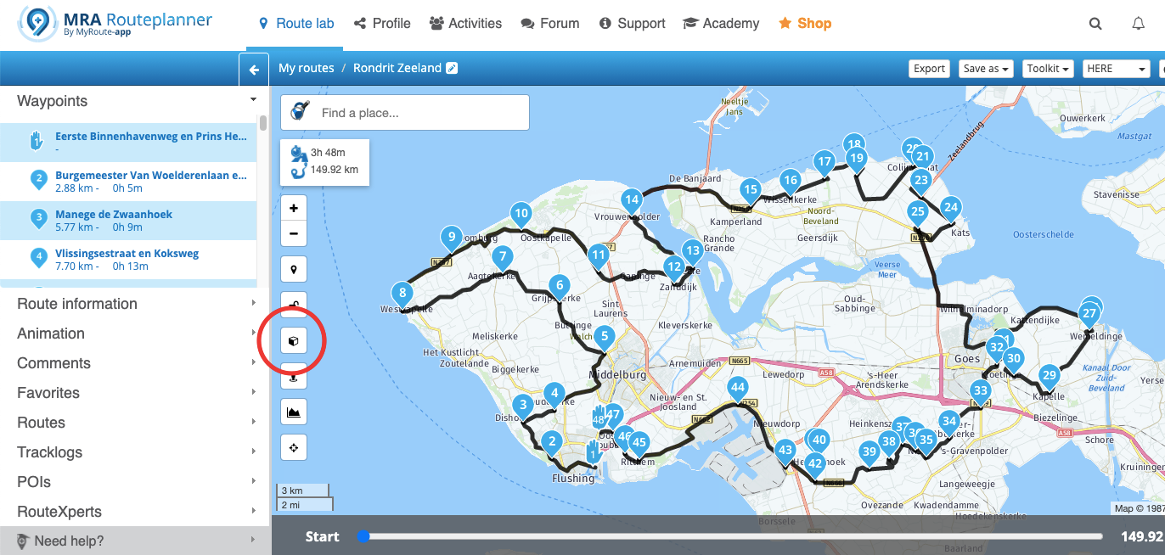Open the search magnifier in header
The width and height of the screenshot is (1165, 555).
pos(1095,24)
